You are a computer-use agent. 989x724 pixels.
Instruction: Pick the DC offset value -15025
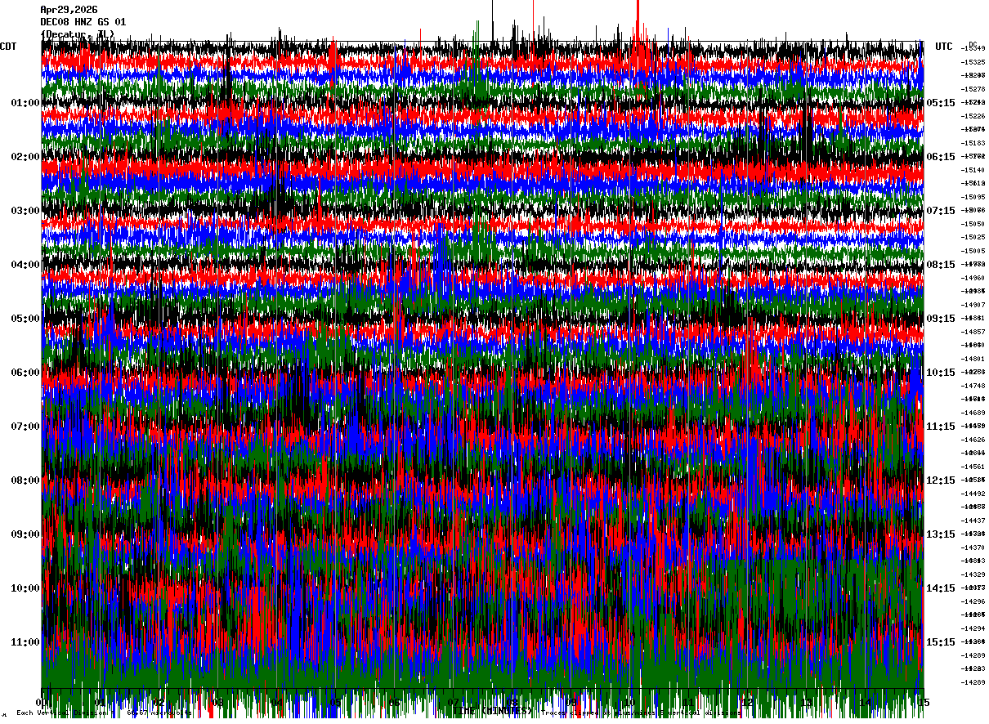(x=973, y=237)
